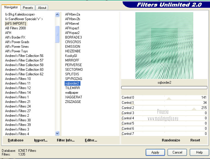Choose the SECTORMO filter
This screenshot has width=210, height=159.
(x=74, y=70)
